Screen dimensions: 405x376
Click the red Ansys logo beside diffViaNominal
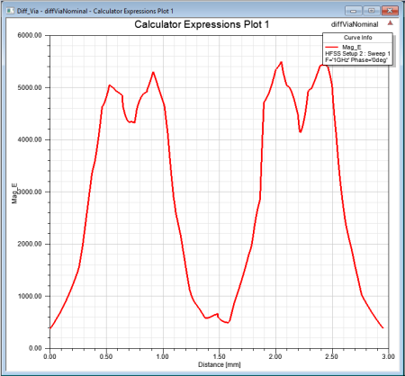click(x=390, y=23)
